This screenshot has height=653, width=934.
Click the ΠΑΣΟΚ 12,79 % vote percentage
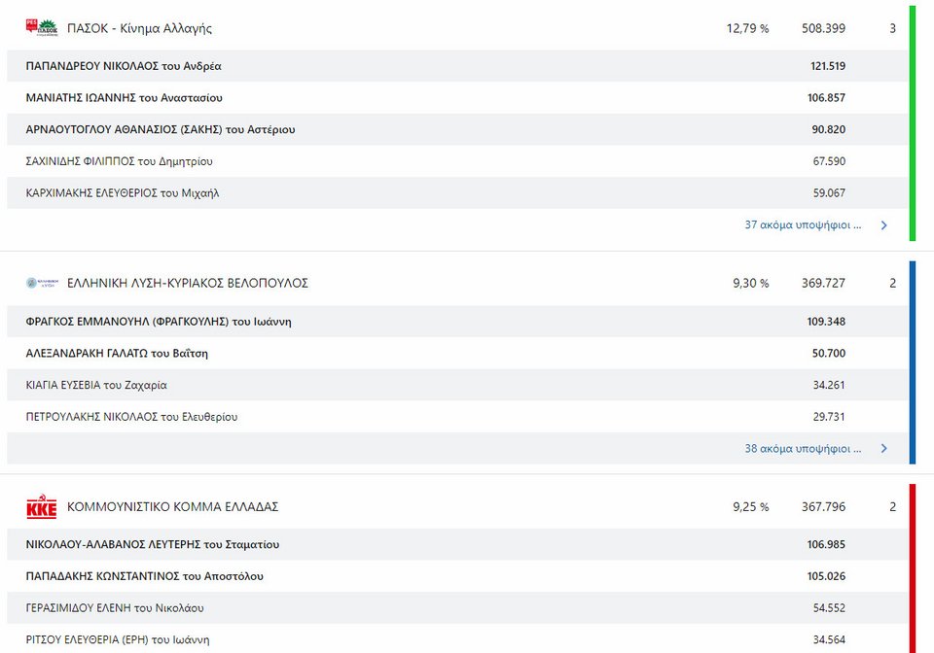(747, 28)
